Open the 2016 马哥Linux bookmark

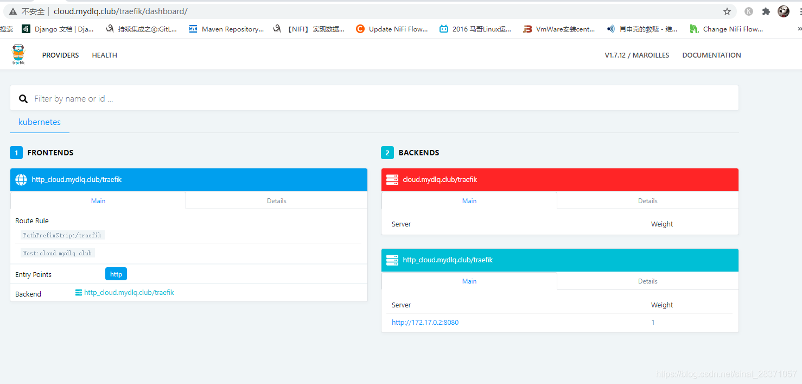point(475,29)
